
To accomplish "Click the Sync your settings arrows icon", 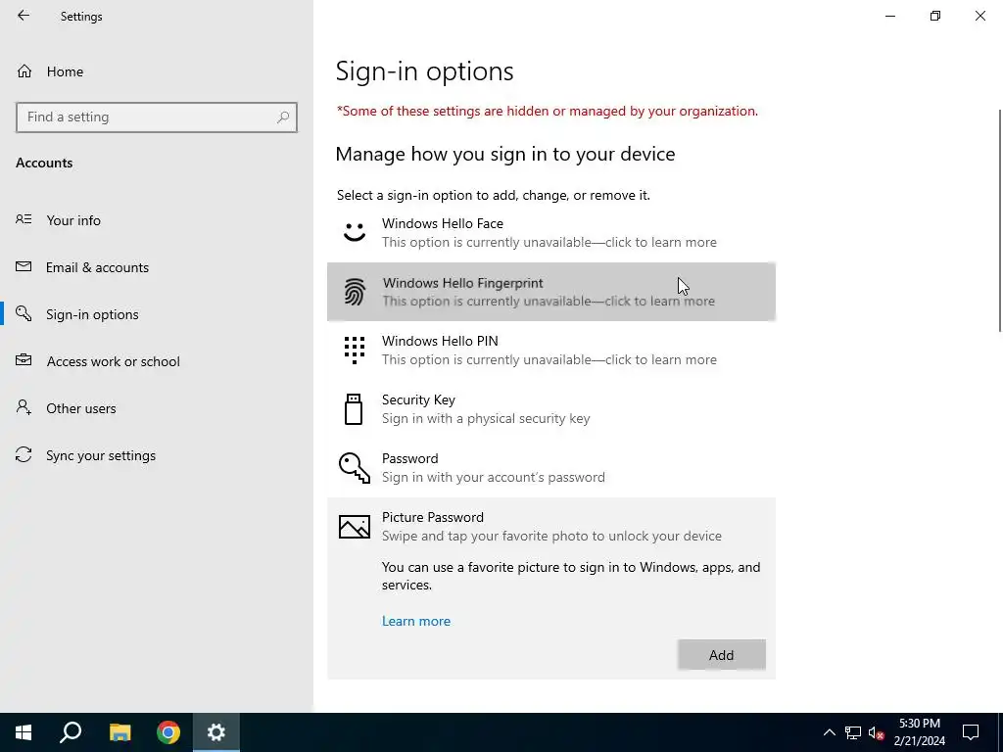I will [24, 454].
